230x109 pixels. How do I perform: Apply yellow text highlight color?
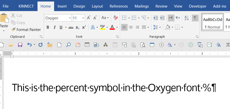102,27
